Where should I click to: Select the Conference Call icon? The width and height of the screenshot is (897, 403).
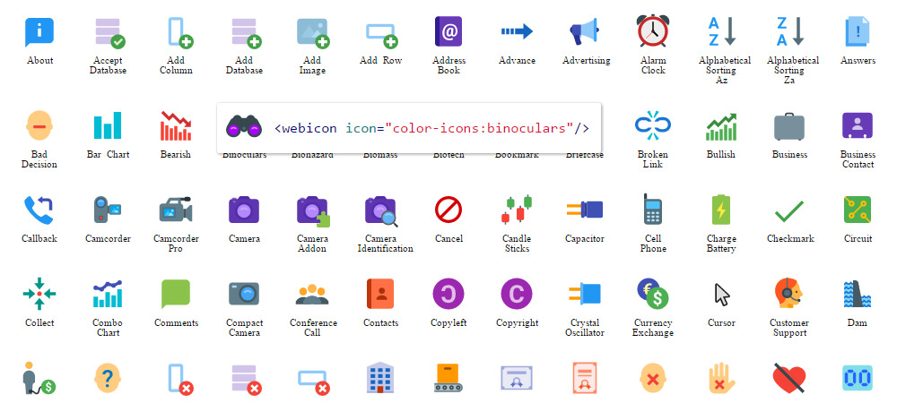pyautogui.click(x=312, y=294)
